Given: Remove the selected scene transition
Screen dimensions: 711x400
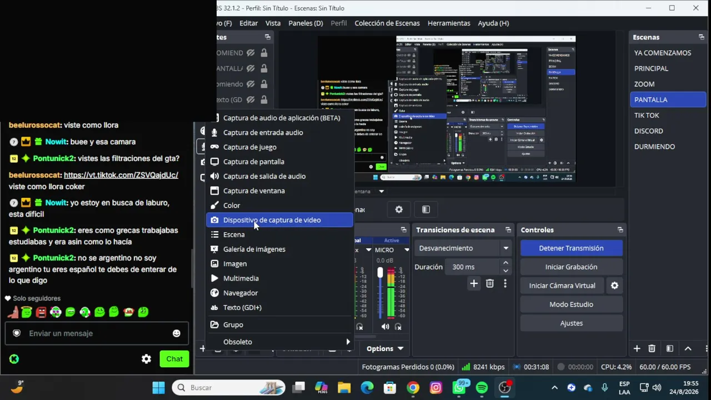Looking at the screenshot, I should point(490,284).
